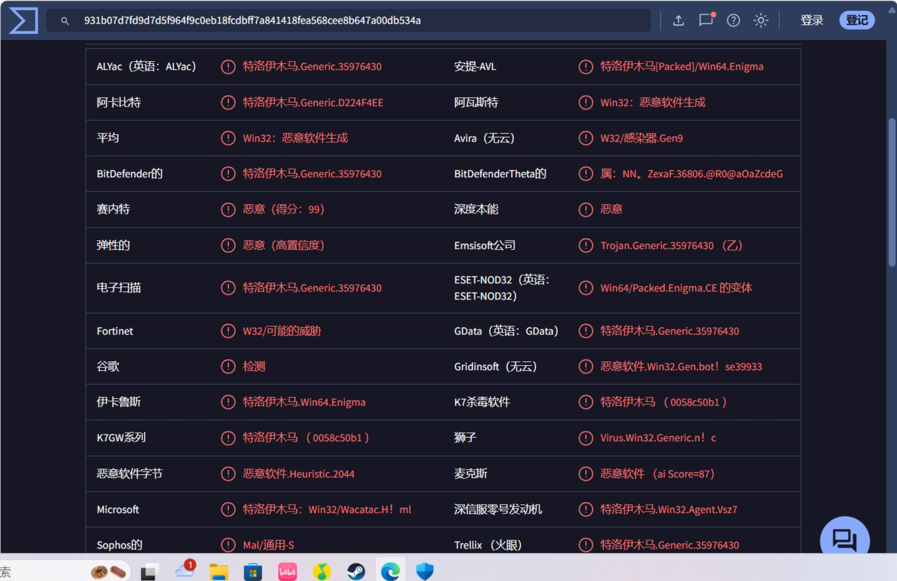The height and width of the screenshot is (581, 897).
Task: Open Task View in the taskbar
Action: 149,571
